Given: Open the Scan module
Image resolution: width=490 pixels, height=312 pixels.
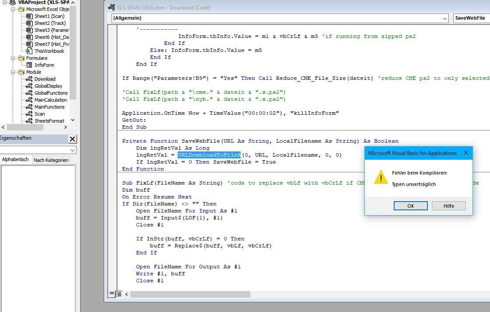Looking at the screenshot, I should point(40,114).
